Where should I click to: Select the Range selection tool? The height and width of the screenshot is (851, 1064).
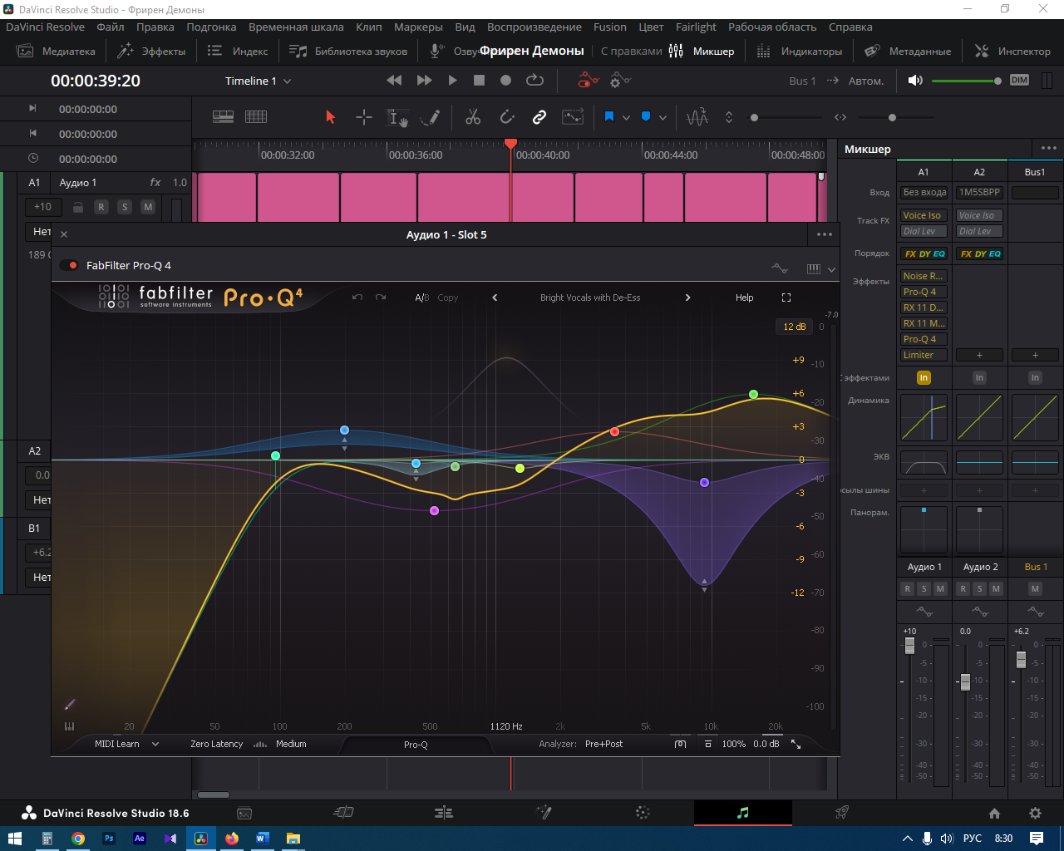[x=364, y=117]
